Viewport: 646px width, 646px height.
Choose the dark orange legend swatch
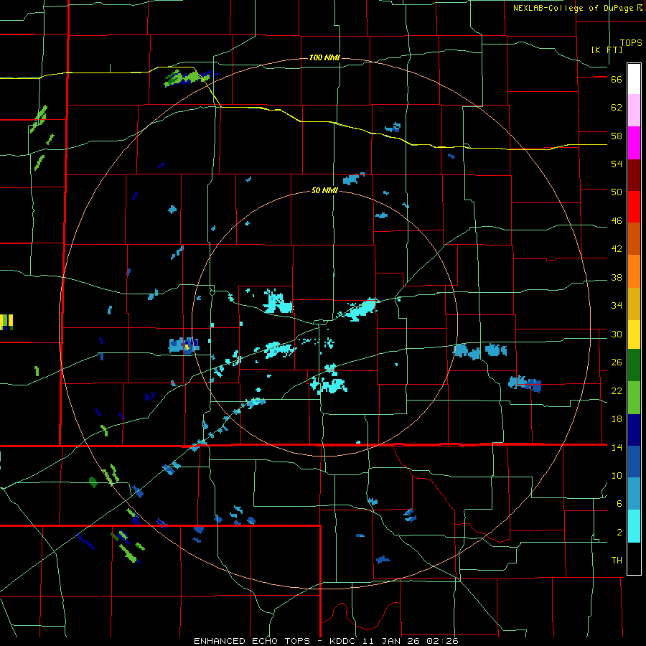(x=634, y=239)
